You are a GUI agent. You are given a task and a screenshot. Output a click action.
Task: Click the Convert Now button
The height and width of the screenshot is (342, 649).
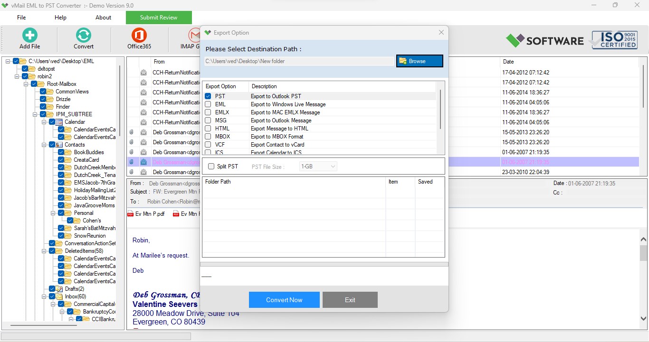284,300
